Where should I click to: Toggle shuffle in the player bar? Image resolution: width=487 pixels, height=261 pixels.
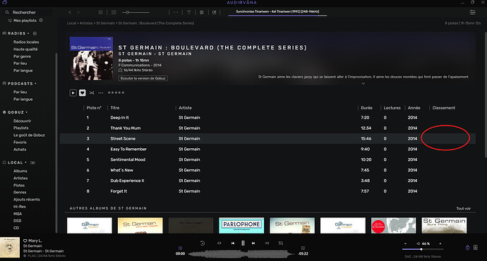point(267,243)
